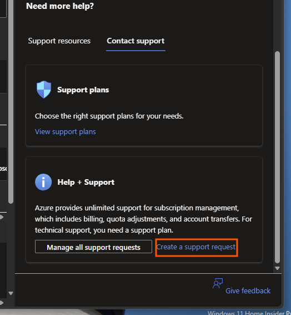Click the left pane scroll-down arrow
This screenshot has height=315, width=291.
[11, 293]
